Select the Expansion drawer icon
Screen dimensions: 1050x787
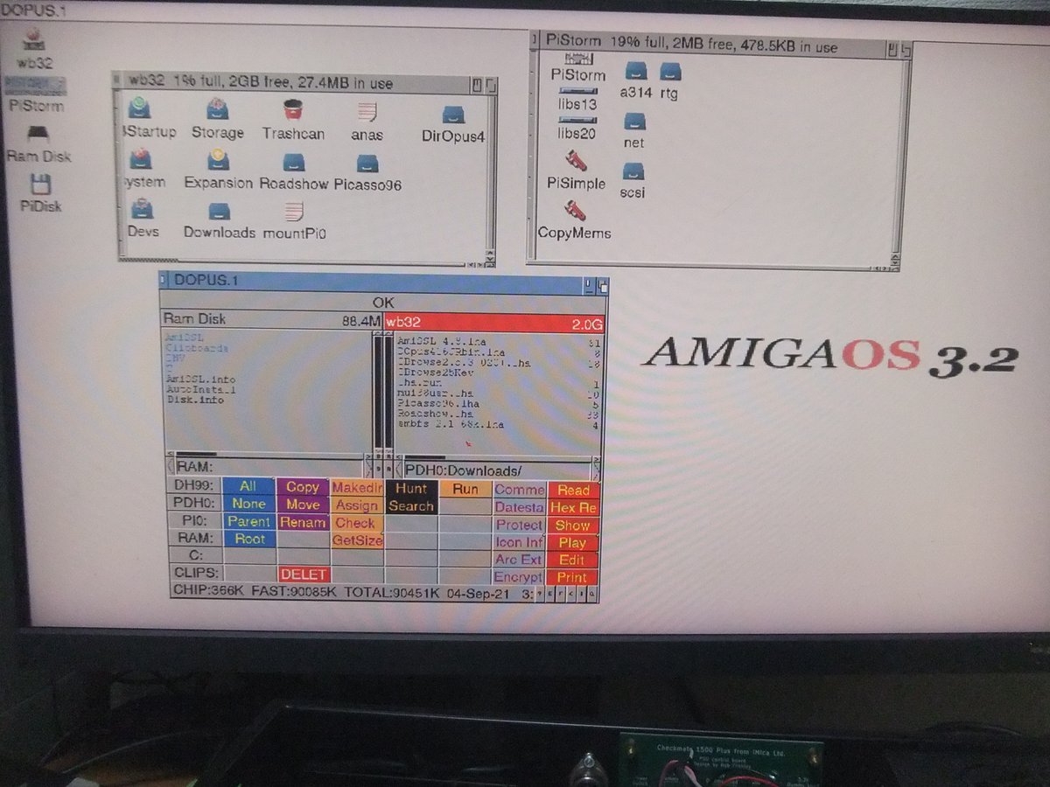pos(218,159)
